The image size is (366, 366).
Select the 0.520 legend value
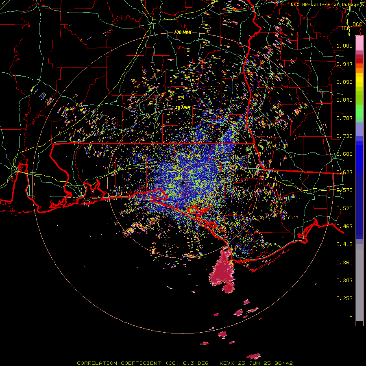344,209
